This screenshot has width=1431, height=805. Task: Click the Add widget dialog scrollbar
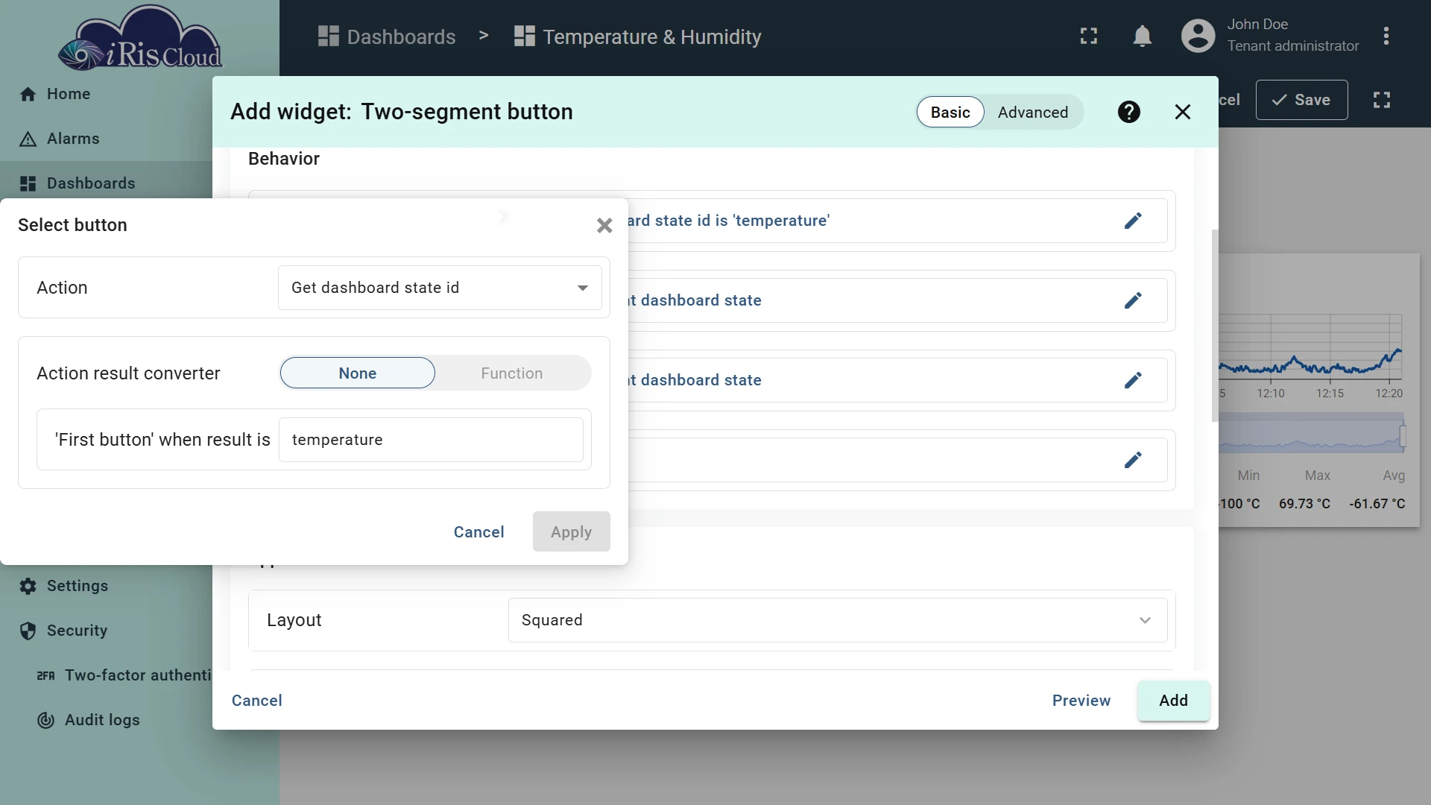1215,326
